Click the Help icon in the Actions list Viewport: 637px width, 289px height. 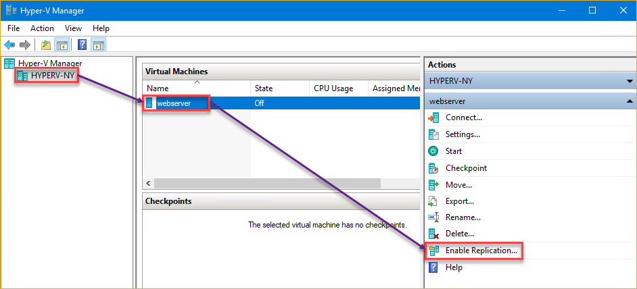[x=433, y=267]
